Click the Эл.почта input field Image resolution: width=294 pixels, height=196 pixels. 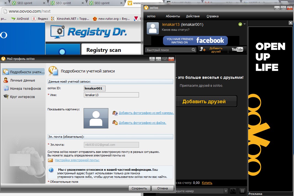pos(111,145)
